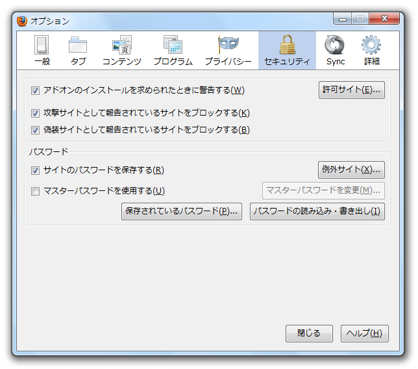This screenshot has width=418, height=369.
Task: Click the Firefox icon in the title bar
Action: (x=22, y=21)
